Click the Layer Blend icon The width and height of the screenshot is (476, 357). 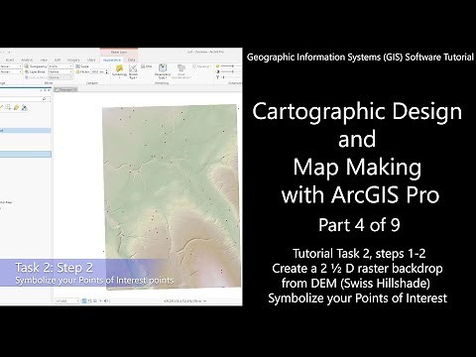coord(27,71)
